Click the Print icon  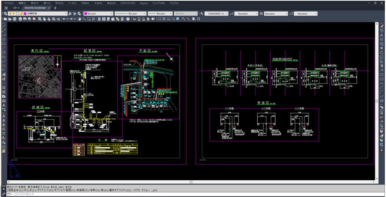21,19
